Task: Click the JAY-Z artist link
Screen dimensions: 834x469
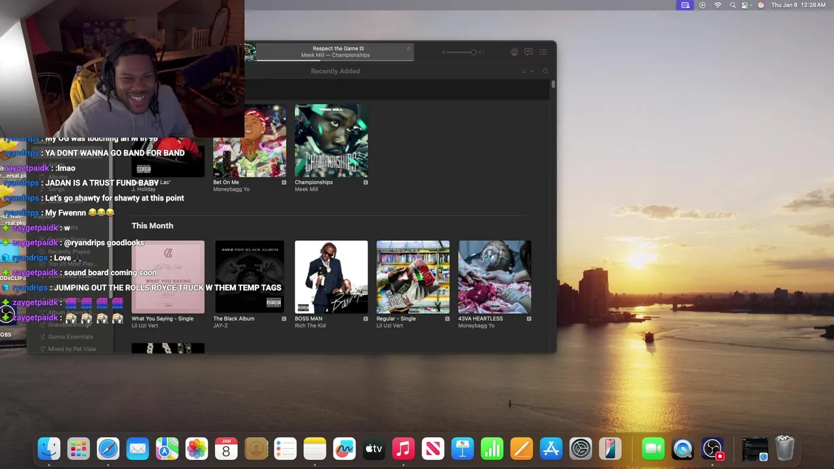Action: (x=220, y=325)
